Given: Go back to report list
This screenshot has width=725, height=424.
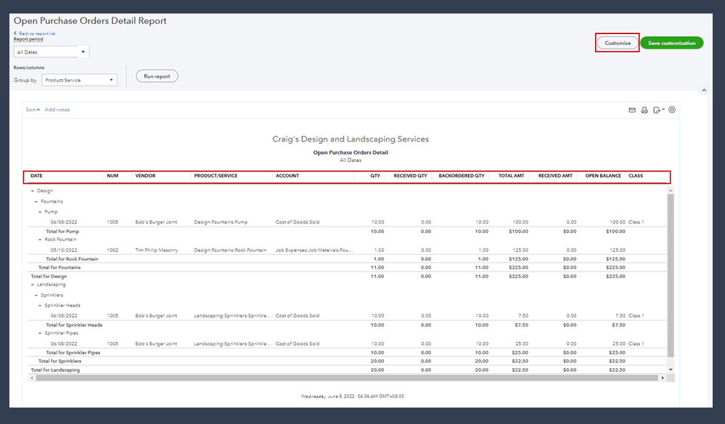Looking at the screenshot, I should pos(35,33).
